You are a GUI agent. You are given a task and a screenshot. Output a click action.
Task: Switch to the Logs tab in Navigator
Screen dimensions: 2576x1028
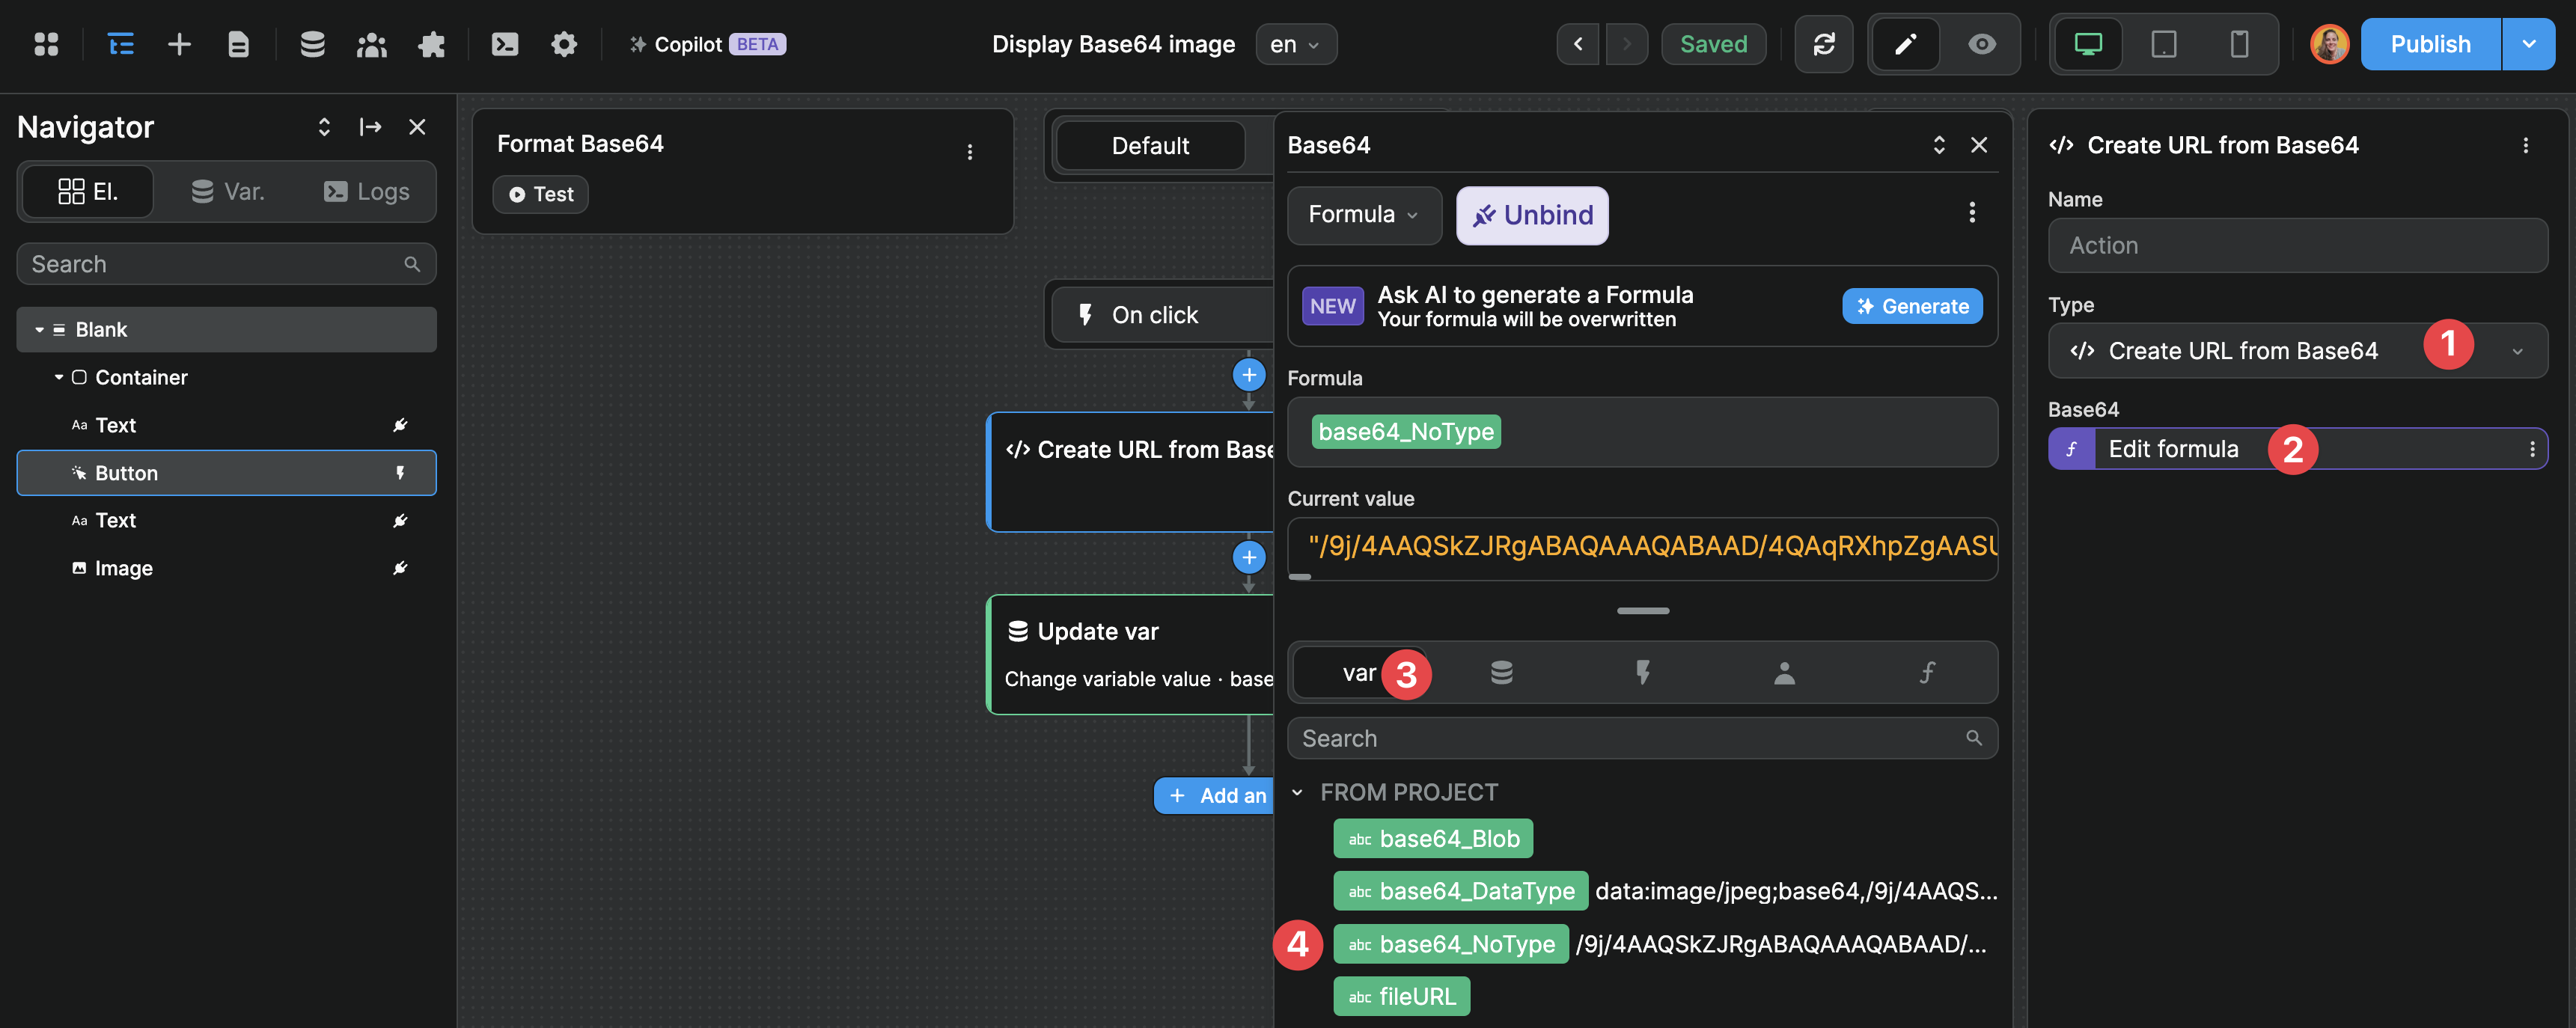[366, 191]
